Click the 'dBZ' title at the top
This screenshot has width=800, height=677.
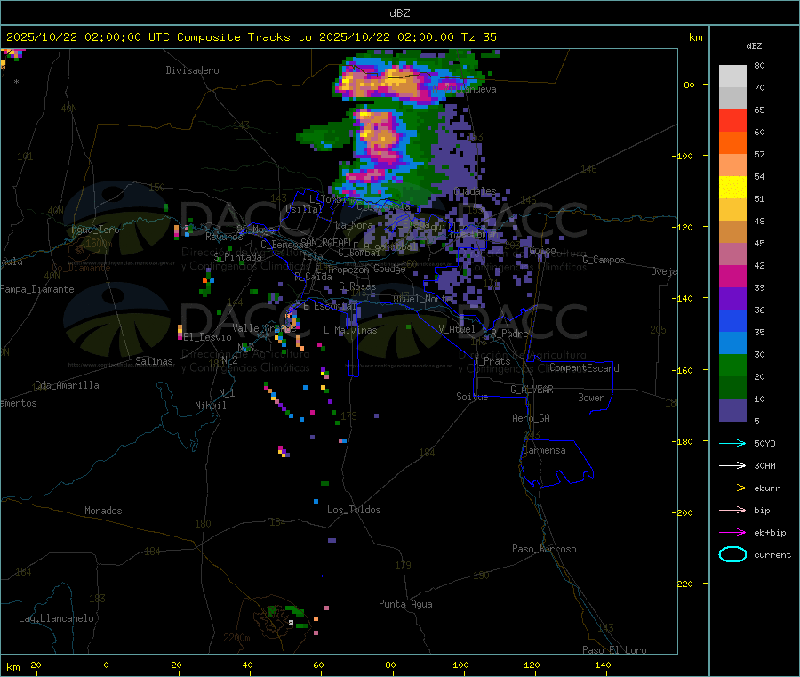point(399,13)
